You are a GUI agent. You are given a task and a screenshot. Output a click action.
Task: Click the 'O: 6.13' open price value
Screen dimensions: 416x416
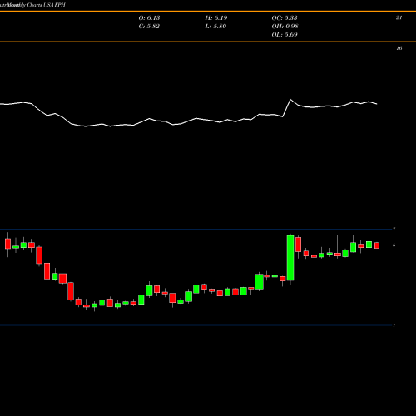(x=149, y=17)
